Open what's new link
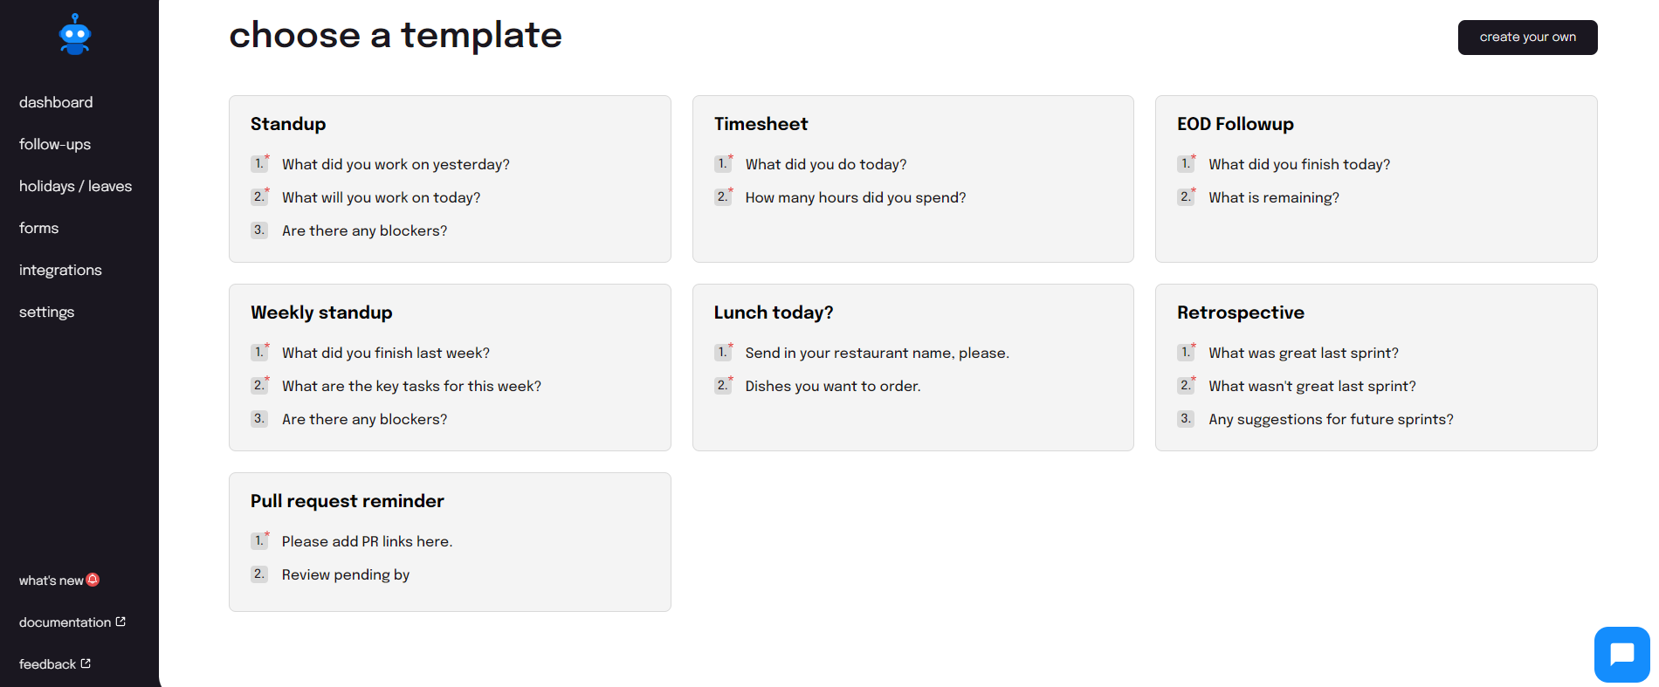The image size is (1659, 687). click(x=52, y=581)
